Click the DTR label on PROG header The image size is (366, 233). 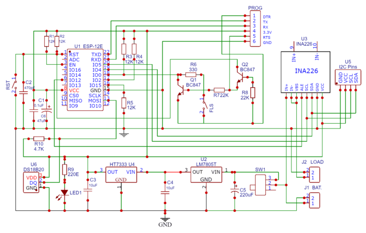click(x=267, y=17)
